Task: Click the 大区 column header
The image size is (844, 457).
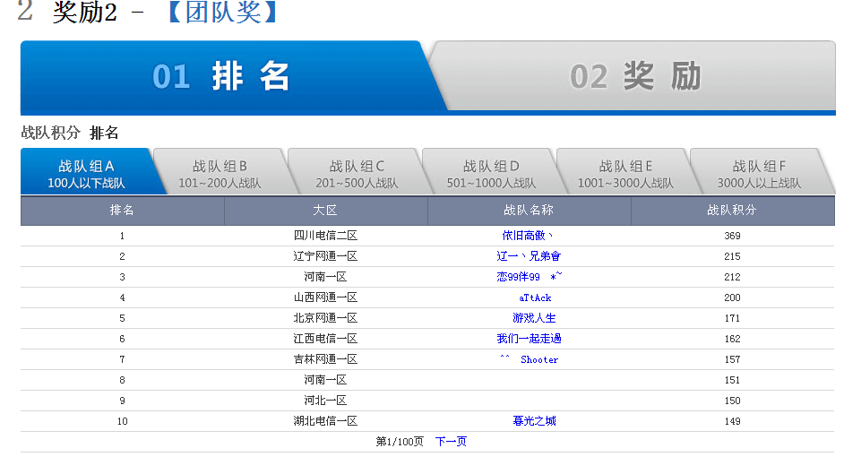Action: 325,211
